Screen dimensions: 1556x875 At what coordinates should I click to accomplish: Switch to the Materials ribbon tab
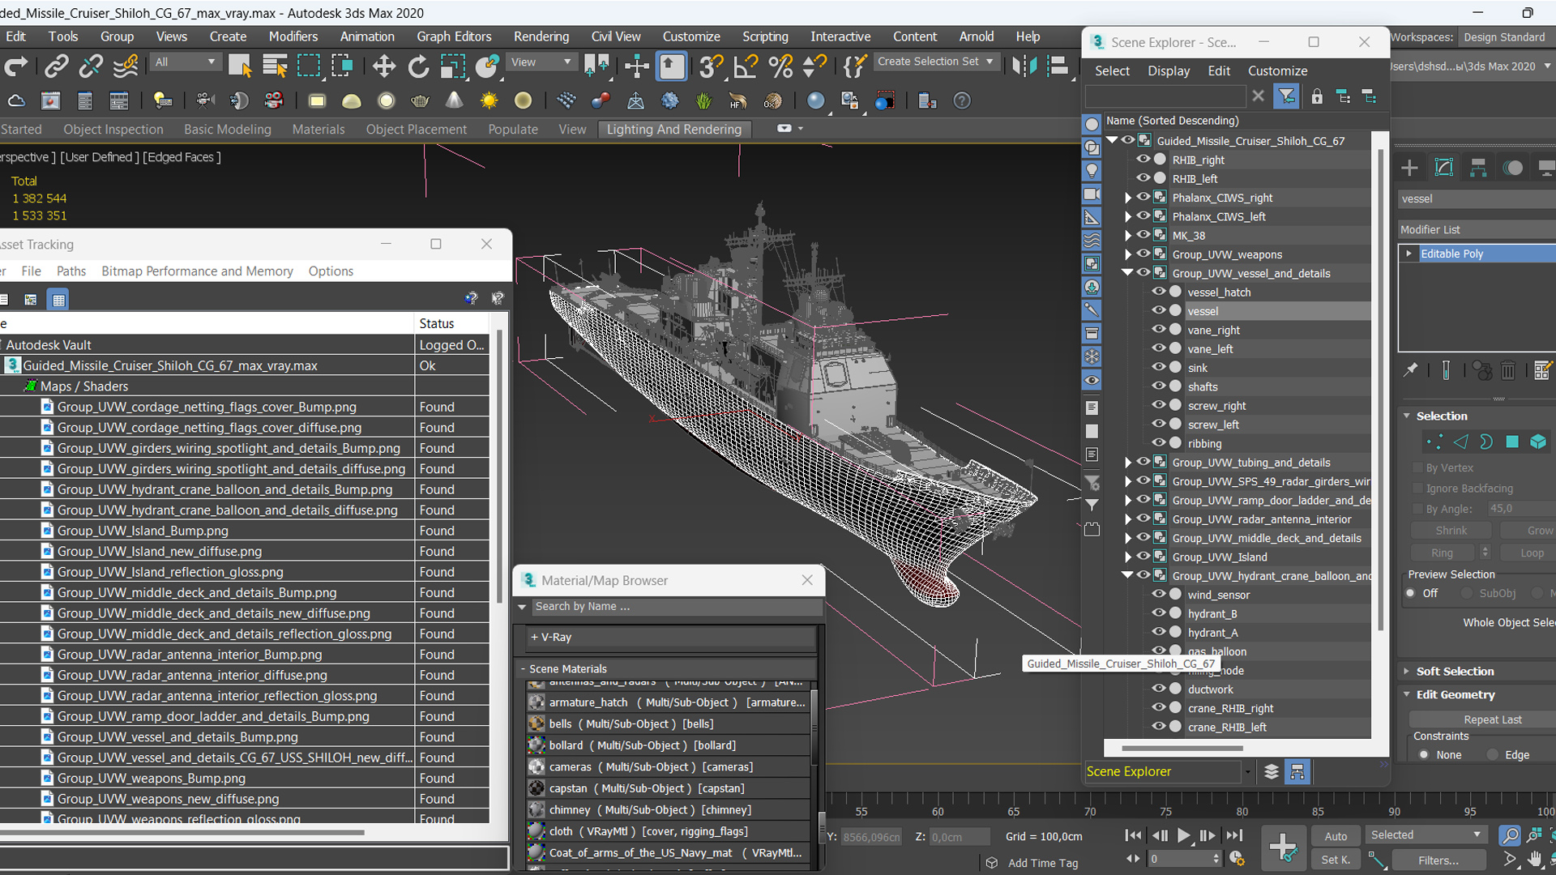[318, 130]
